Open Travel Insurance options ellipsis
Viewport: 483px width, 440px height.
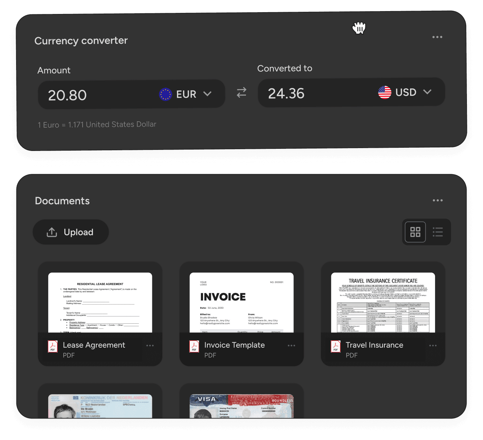[433, 346]
